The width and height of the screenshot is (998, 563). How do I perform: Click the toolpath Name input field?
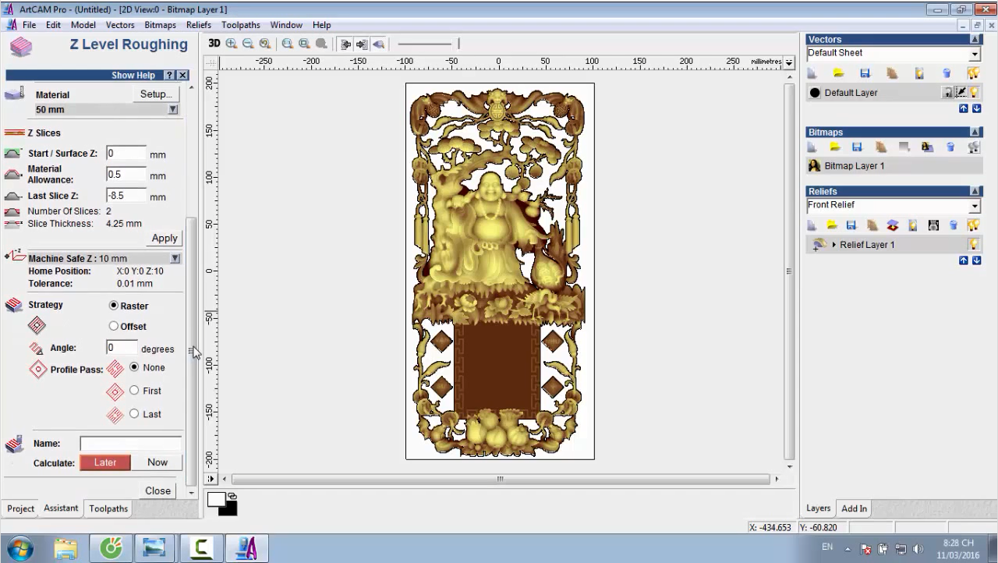(130, 443)
